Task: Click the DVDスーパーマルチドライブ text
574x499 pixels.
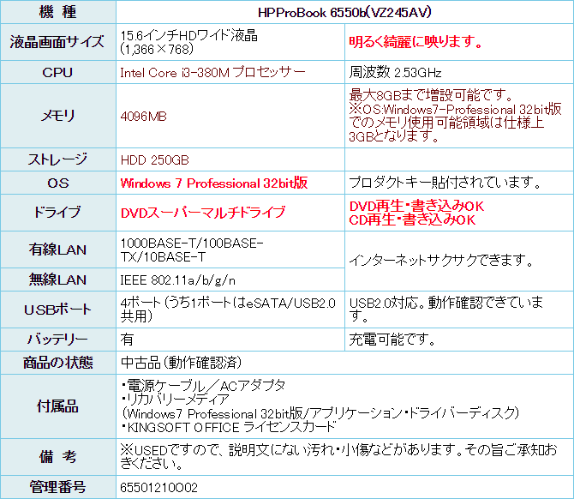Action: 203,212
